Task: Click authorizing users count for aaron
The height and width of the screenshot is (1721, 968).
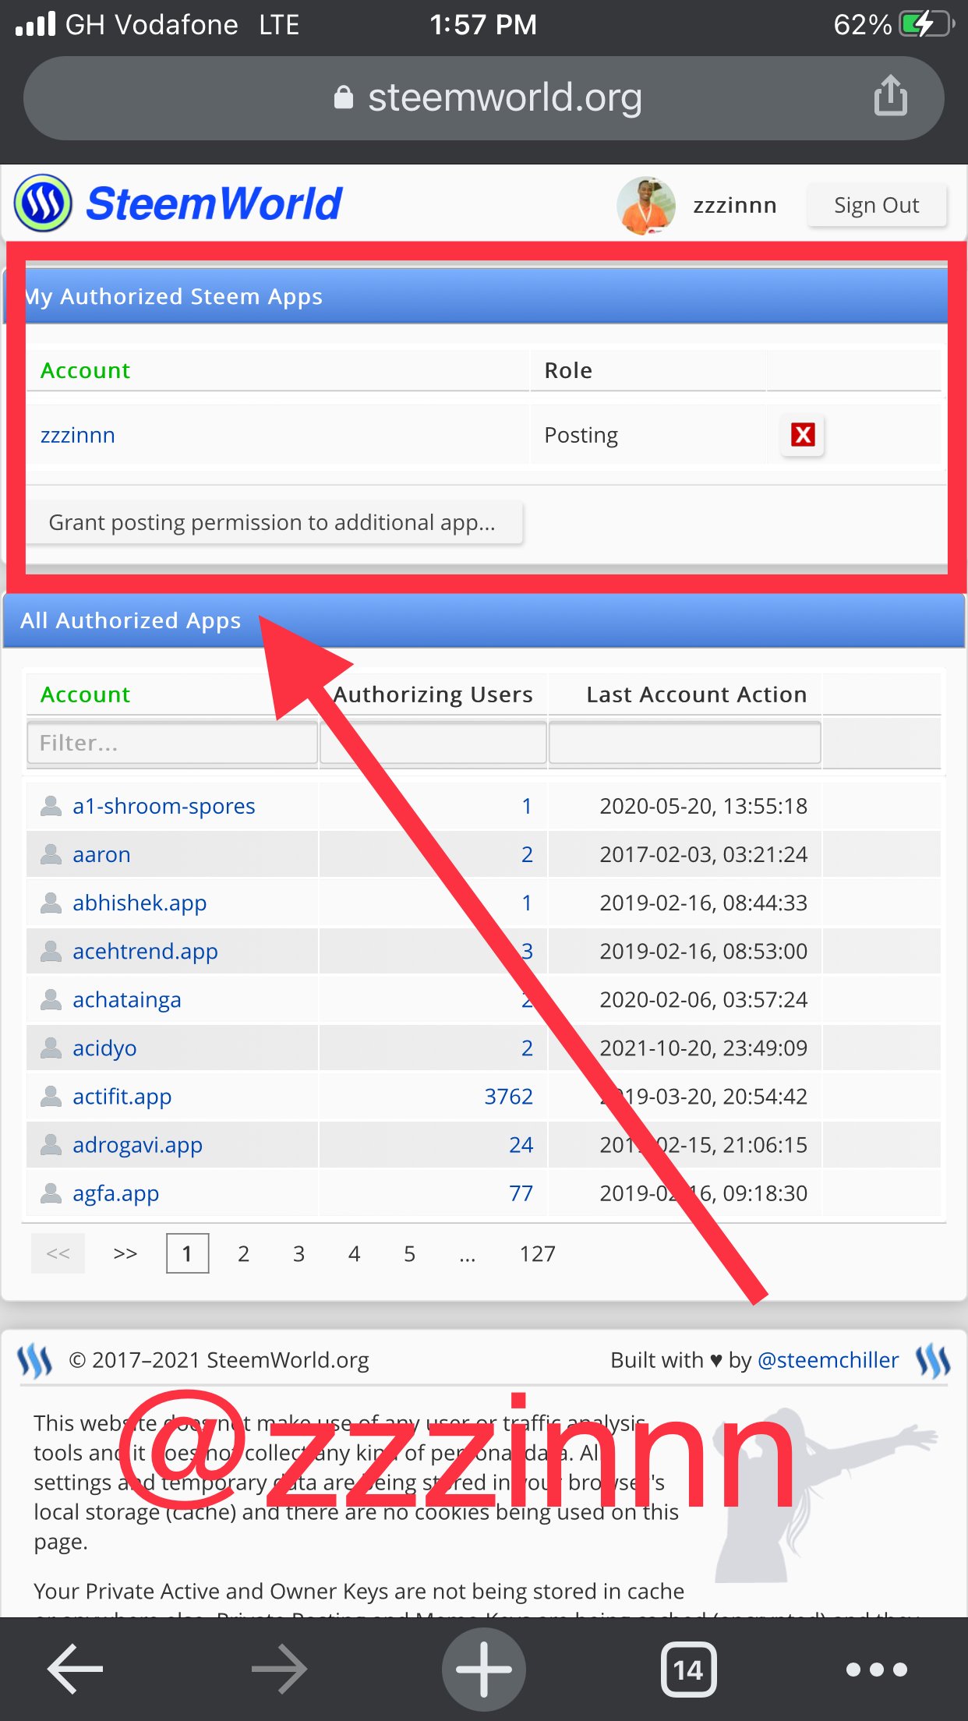Action: pos(527,854)
